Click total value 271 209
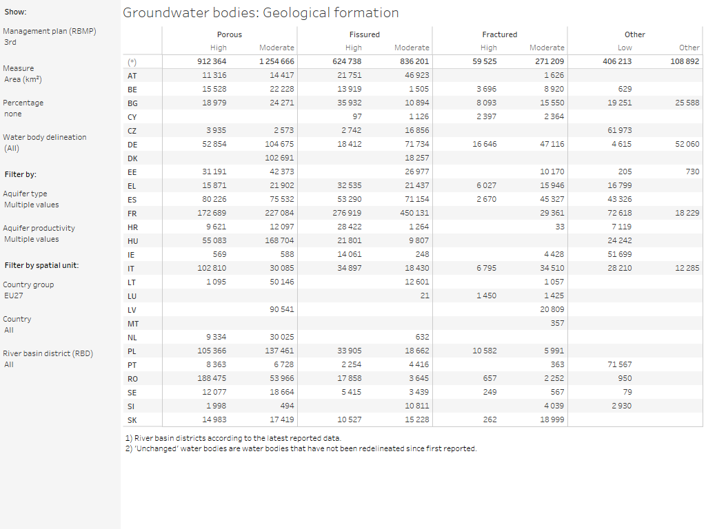The image size is (706, 529). (x=549, y=61)
